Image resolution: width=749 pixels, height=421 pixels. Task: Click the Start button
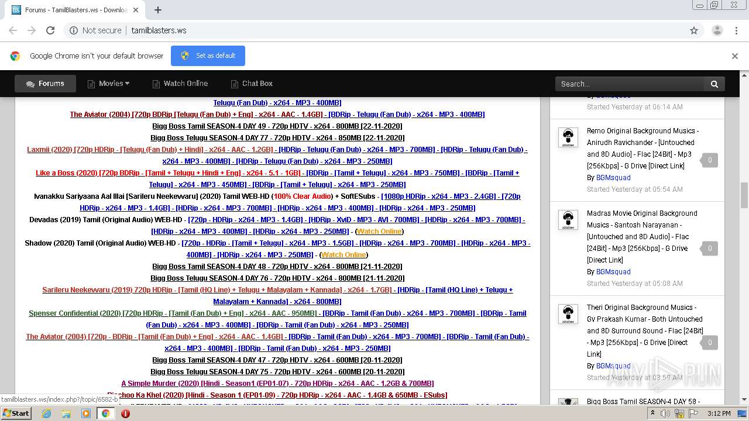(16, 413)
